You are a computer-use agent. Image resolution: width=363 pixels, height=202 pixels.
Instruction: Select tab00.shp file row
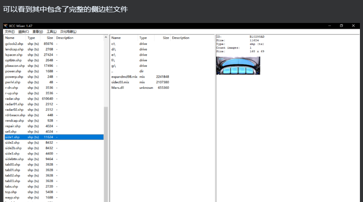coord(54,164)
